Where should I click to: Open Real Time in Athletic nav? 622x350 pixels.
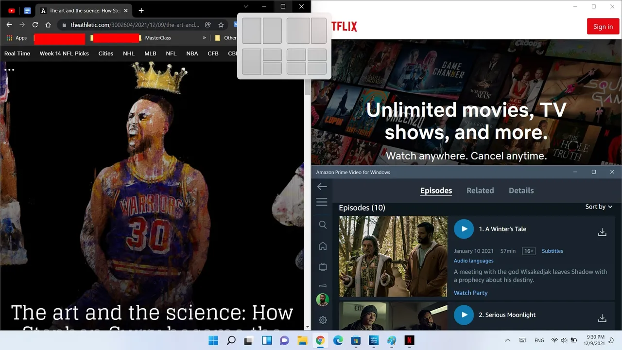point(17,53)
